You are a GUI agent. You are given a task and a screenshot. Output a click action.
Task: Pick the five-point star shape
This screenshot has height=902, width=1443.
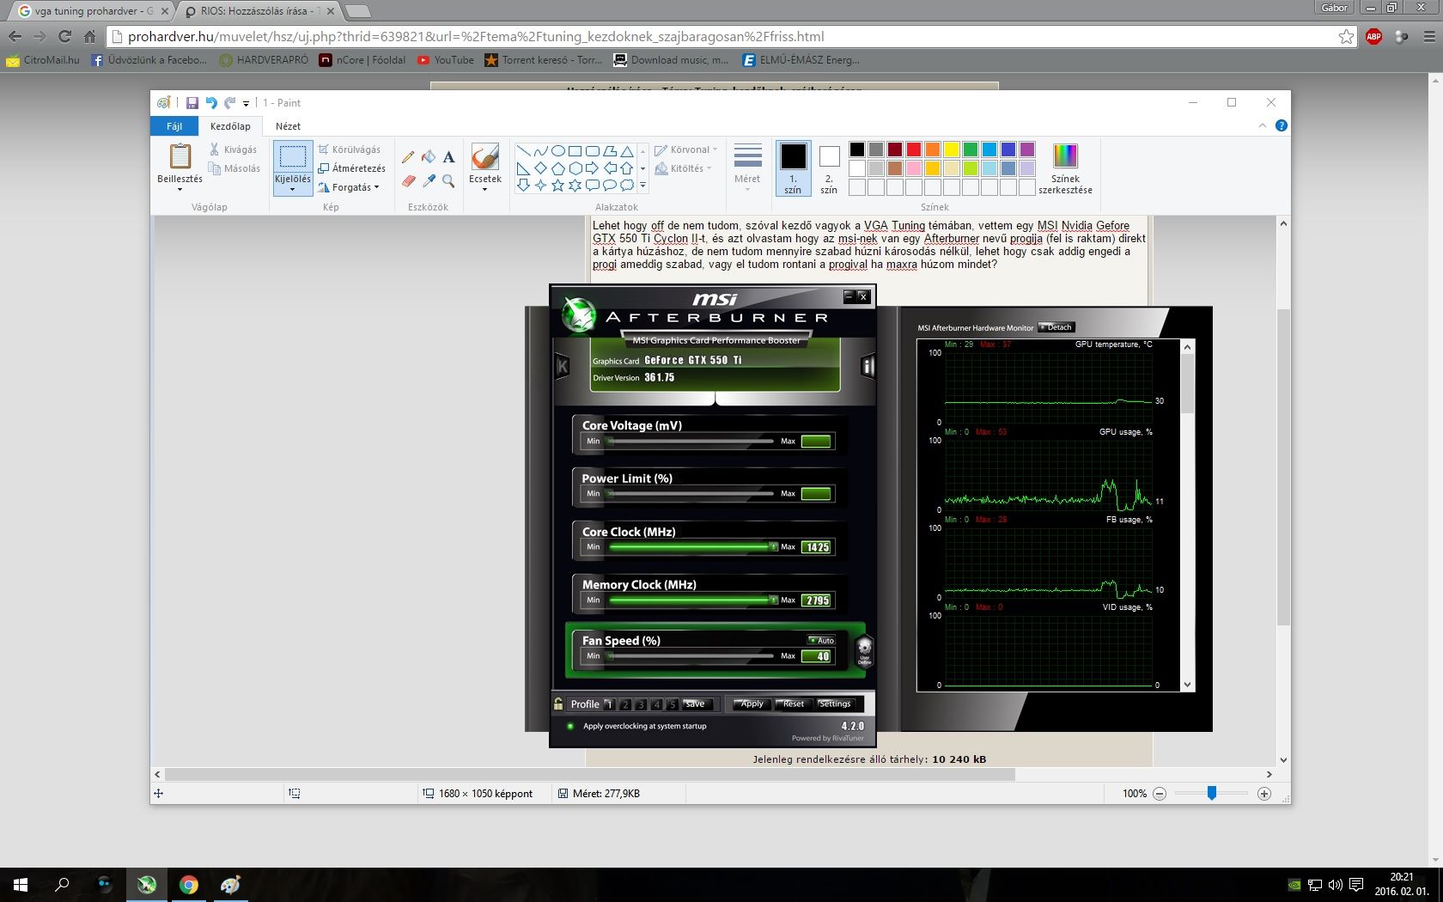557,185
